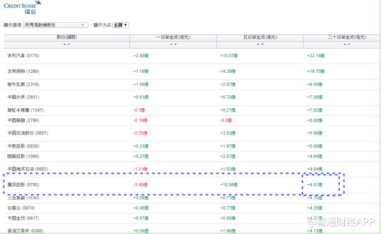Image resolution: width=381 pixels, height=234 pixels.
Task: Click +22.18億 twenty-day value for 0175
Action: click(x=316, y=55)
